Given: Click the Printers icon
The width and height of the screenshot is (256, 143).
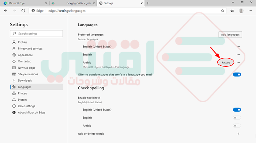Looking at the screenshot, I should click(x=14, y=93).
